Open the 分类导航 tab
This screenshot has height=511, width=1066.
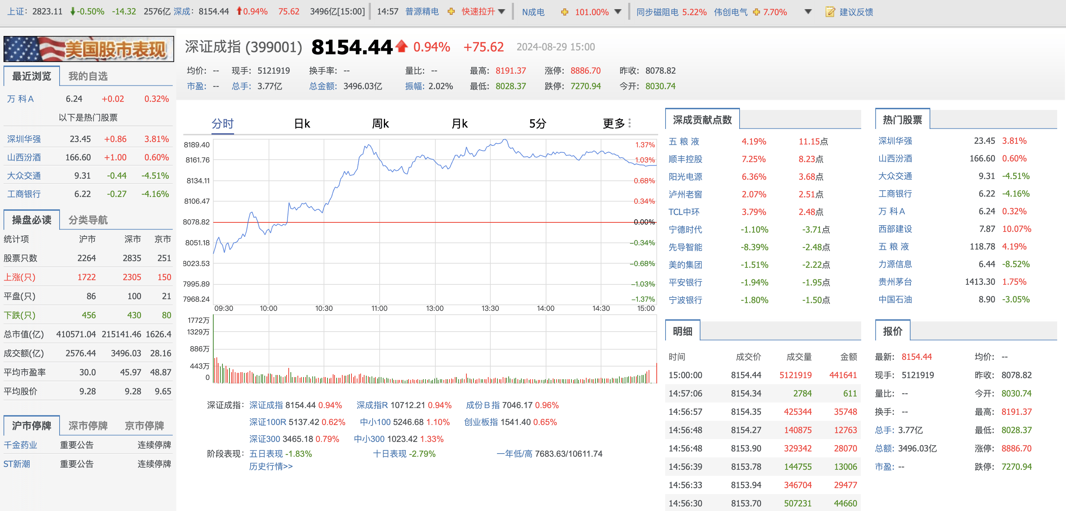point(88,220)
